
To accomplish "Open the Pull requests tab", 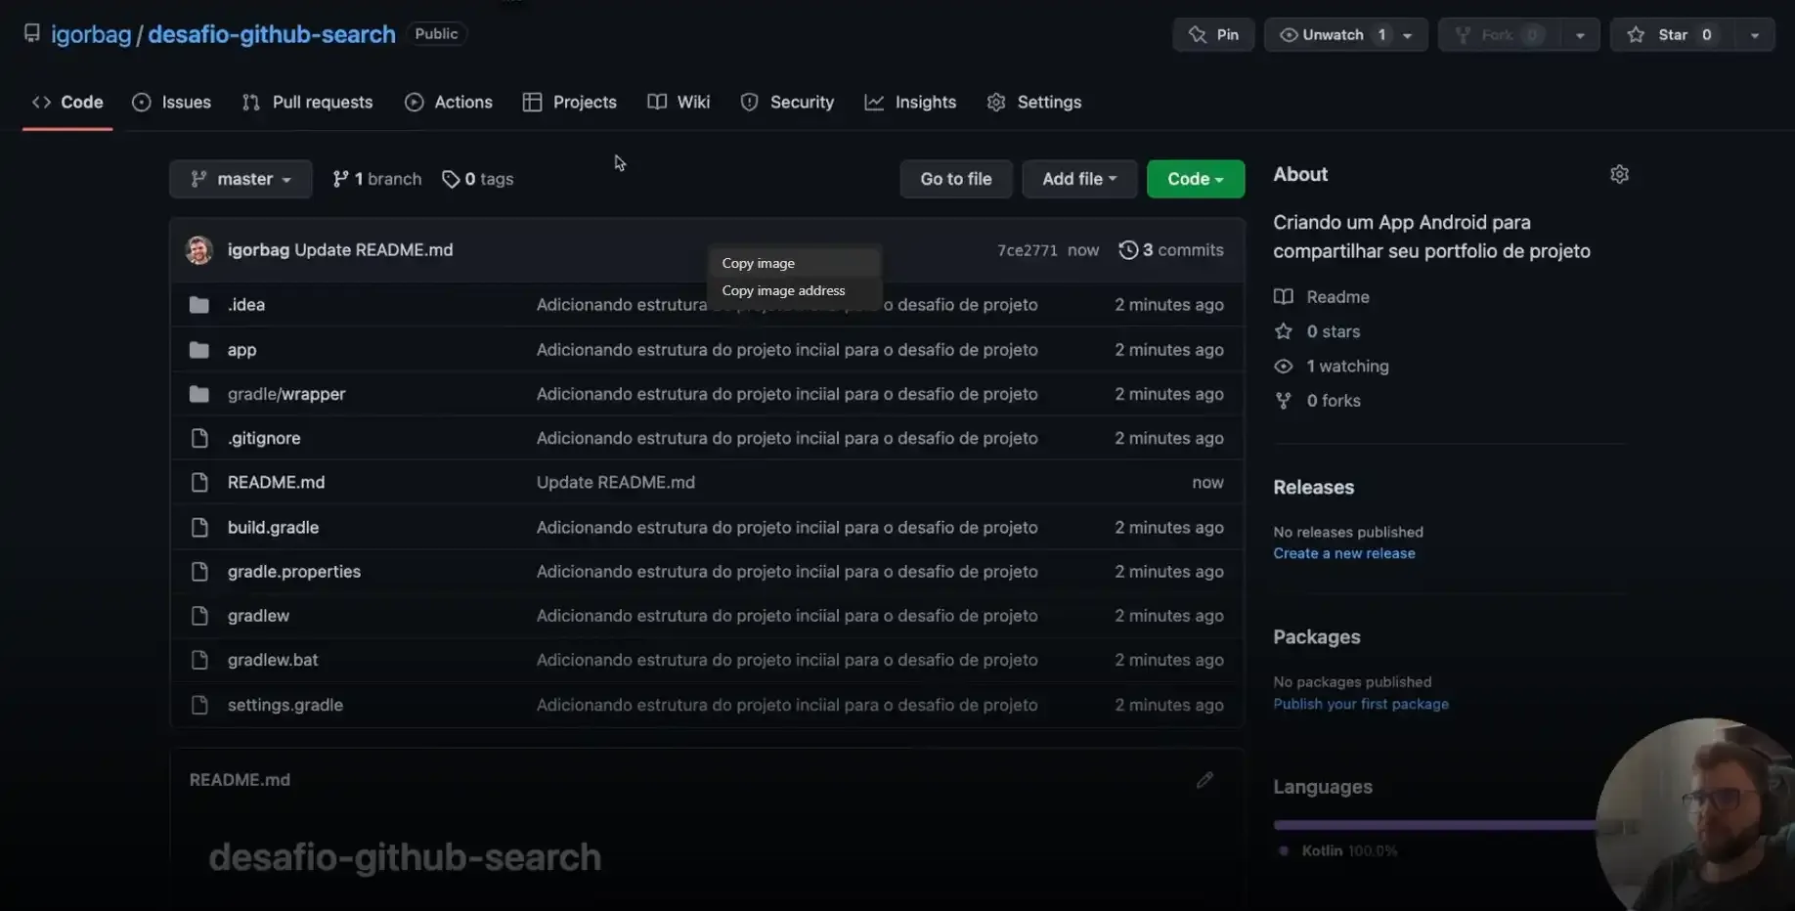I will click(308, 102).
